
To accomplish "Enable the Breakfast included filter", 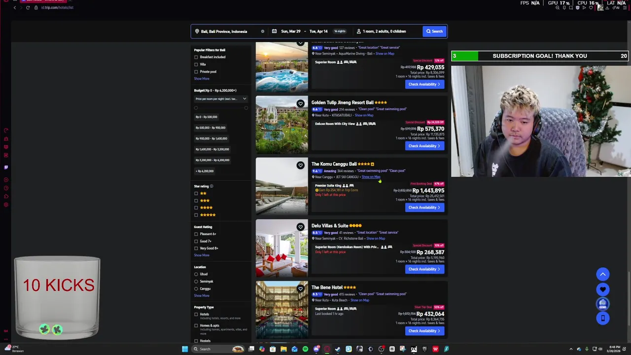I will 196,57.
